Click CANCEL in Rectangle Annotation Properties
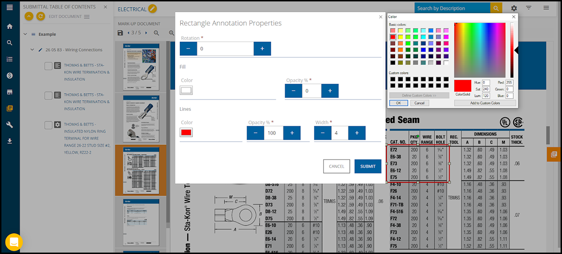Screen dimensions: 562x254 pyautogui.click(x=336, y=166)
